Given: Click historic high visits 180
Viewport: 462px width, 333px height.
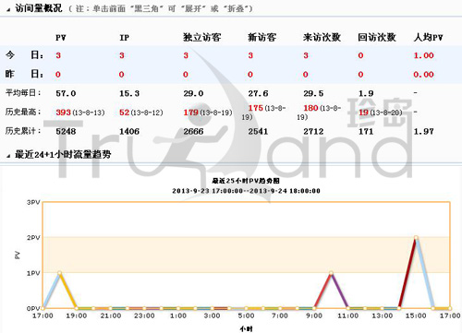Looking at the screenshot, I should (310, 108).
